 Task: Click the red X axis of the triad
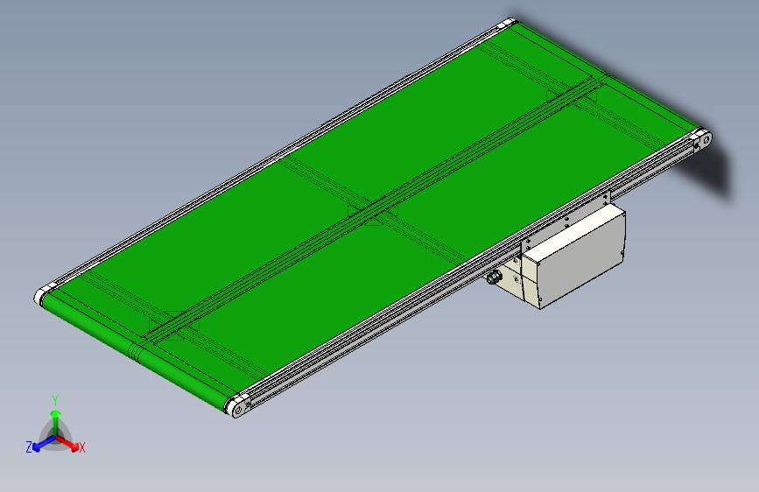(x=67, y=443)
